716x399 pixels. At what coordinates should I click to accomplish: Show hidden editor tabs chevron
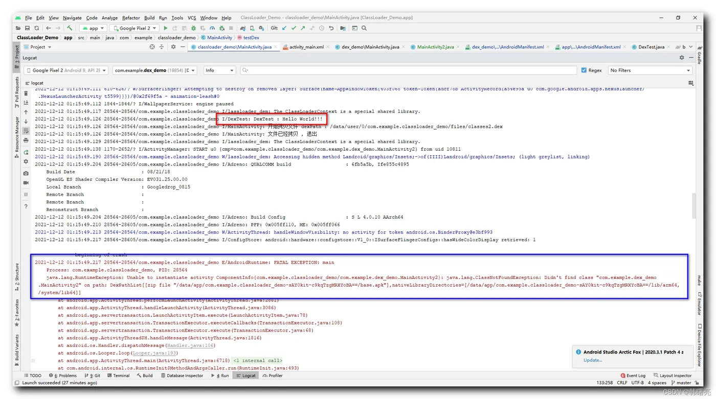[692, 46]
